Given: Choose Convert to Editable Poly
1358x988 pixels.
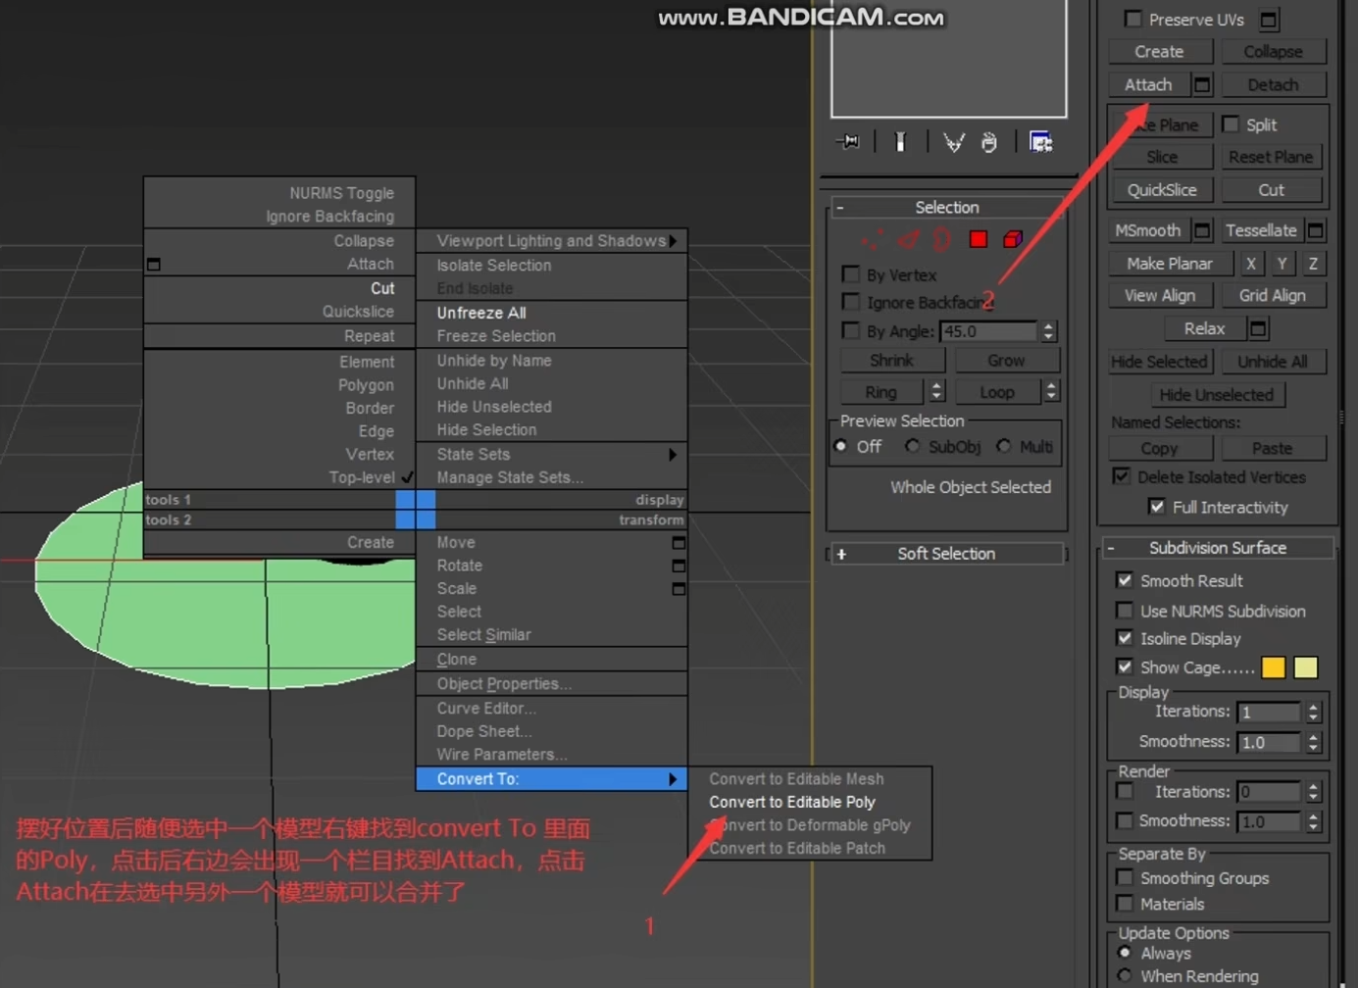Looking at the screenshot, I should click(792, 802).
